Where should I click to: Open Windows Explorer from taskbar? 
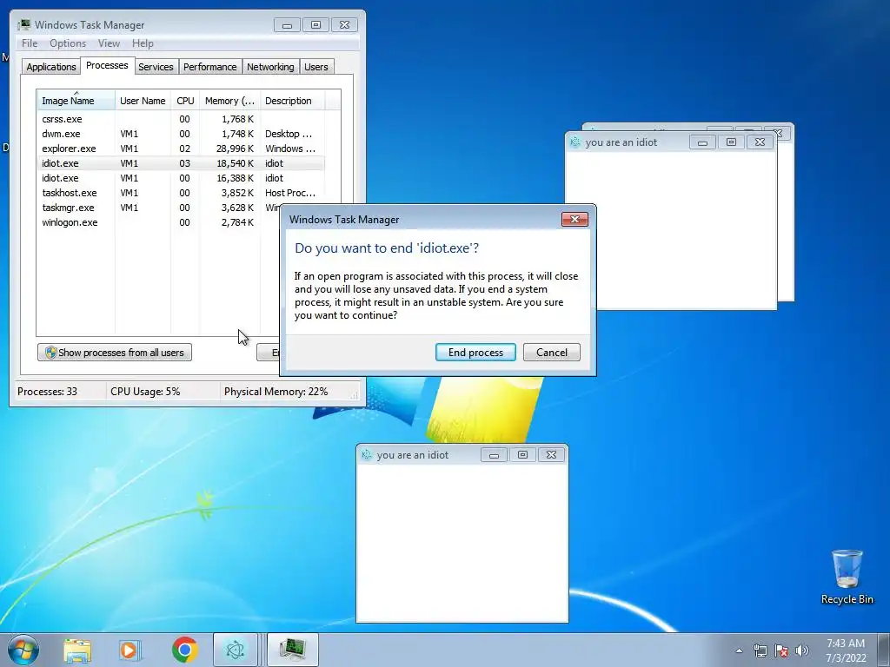pos(77,650)
